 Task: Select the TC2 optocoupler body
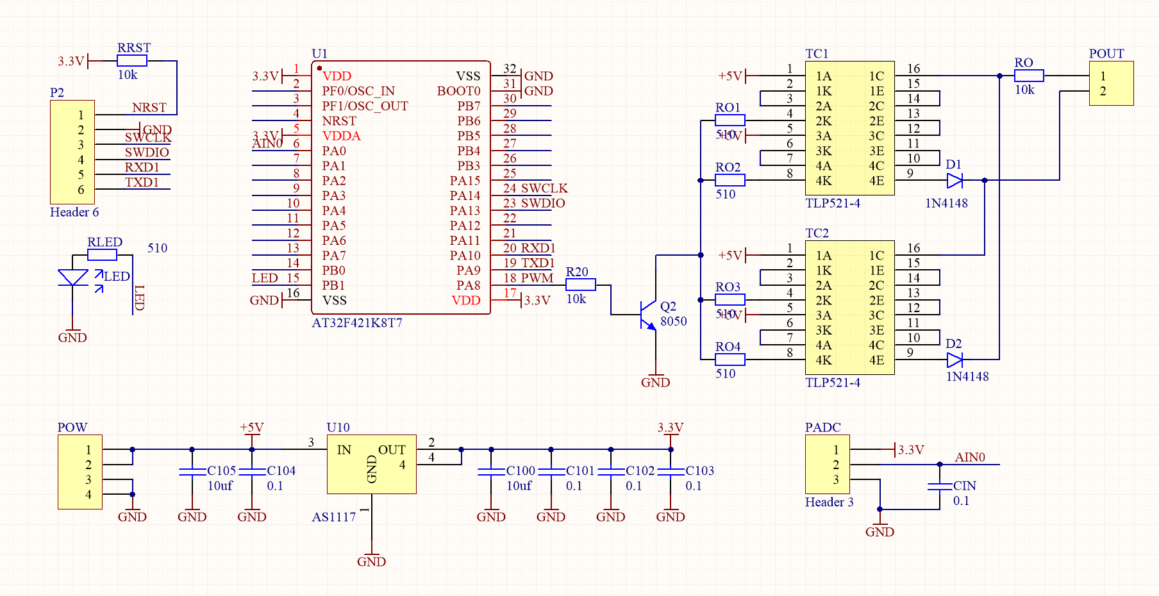point(850,308)
